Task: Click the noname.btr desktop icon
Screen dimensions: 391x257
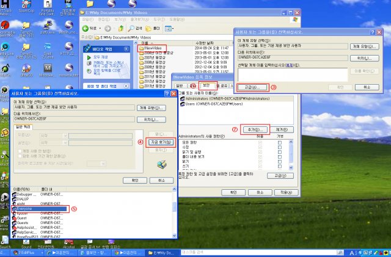Action: 69,70
